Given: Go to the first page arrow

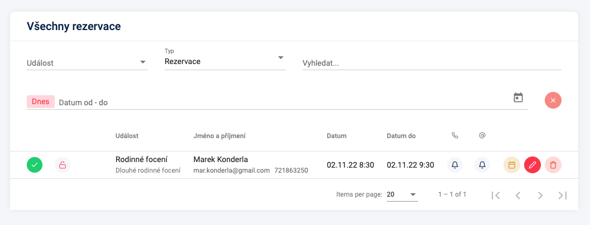Looking at the screenshot, I should click(x=496, y=195).
